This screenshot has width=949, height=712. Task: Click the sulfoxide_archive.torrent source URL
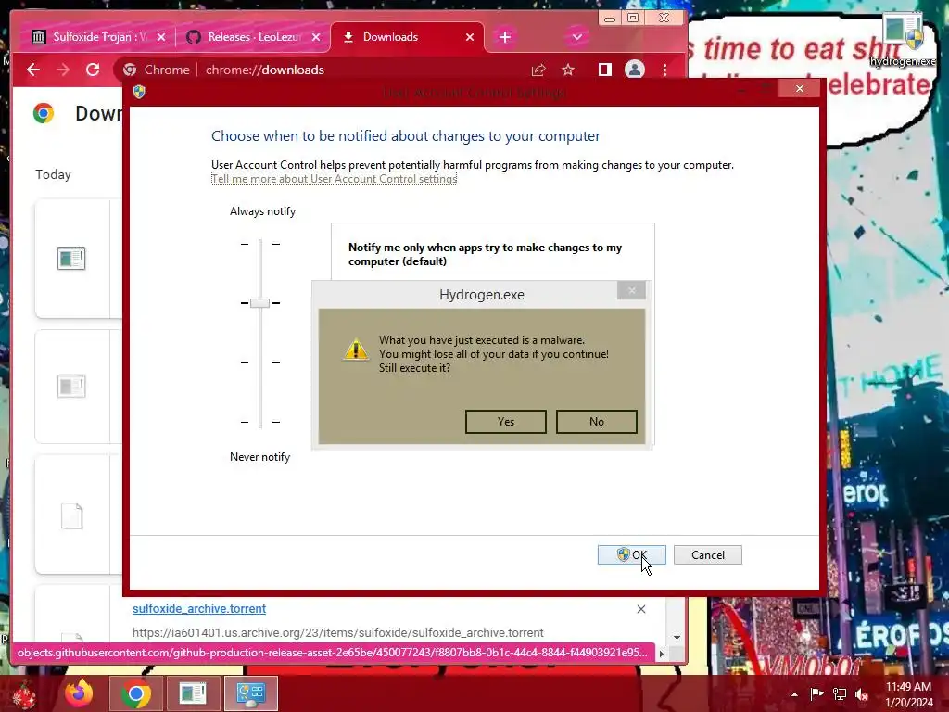tap(337, 632)
